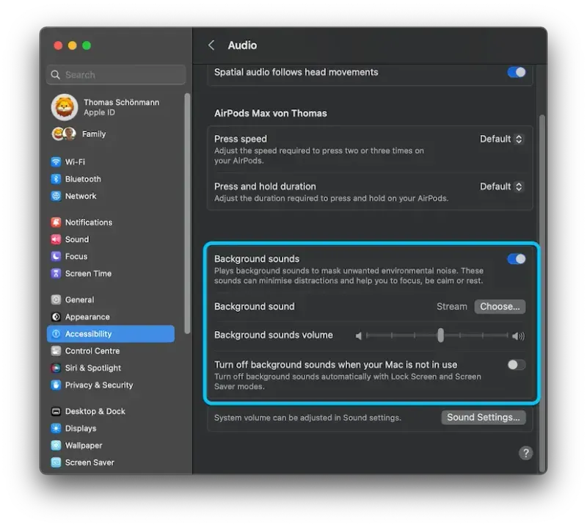Screen dimensions: 587x527
Task: Open Network settings pane
Action: click(111, 196)
